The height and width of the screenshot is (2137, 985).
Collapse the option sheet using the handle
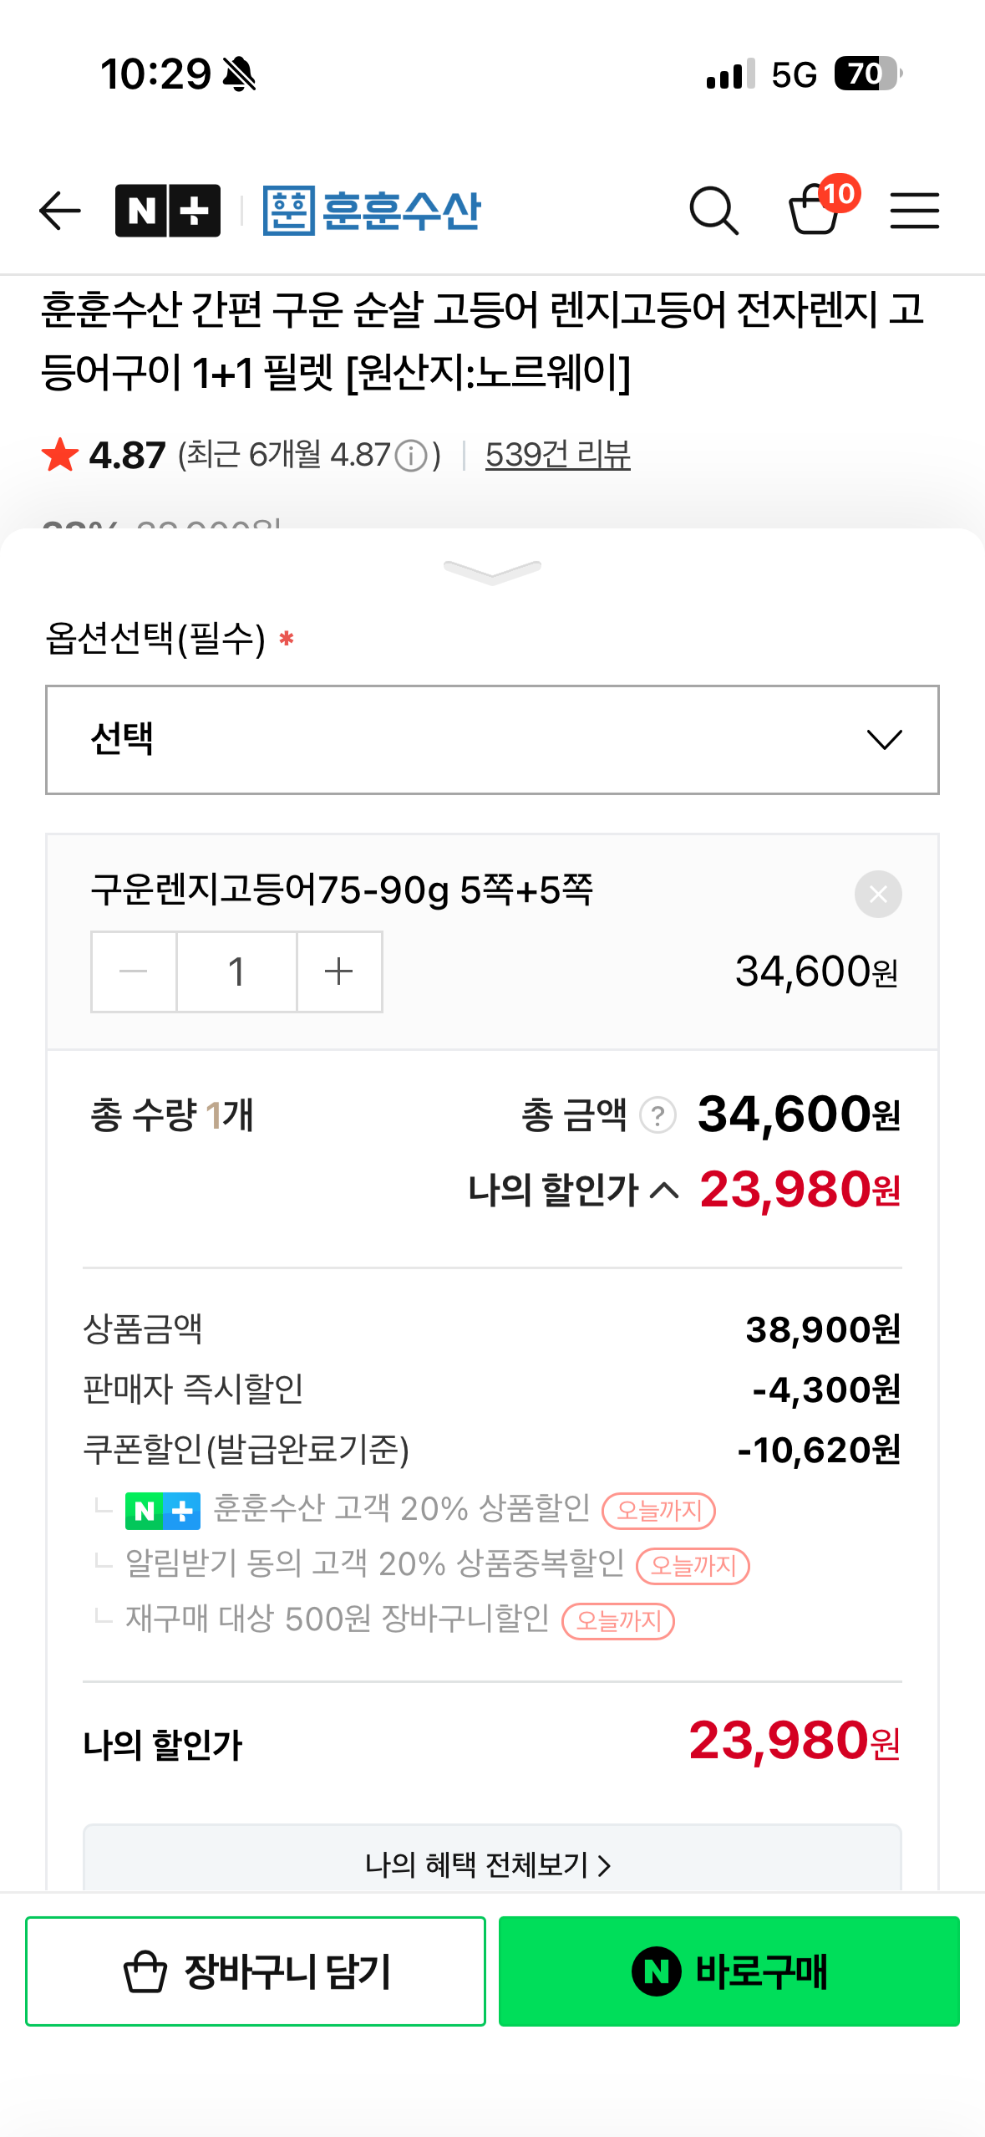coord(492,572)
